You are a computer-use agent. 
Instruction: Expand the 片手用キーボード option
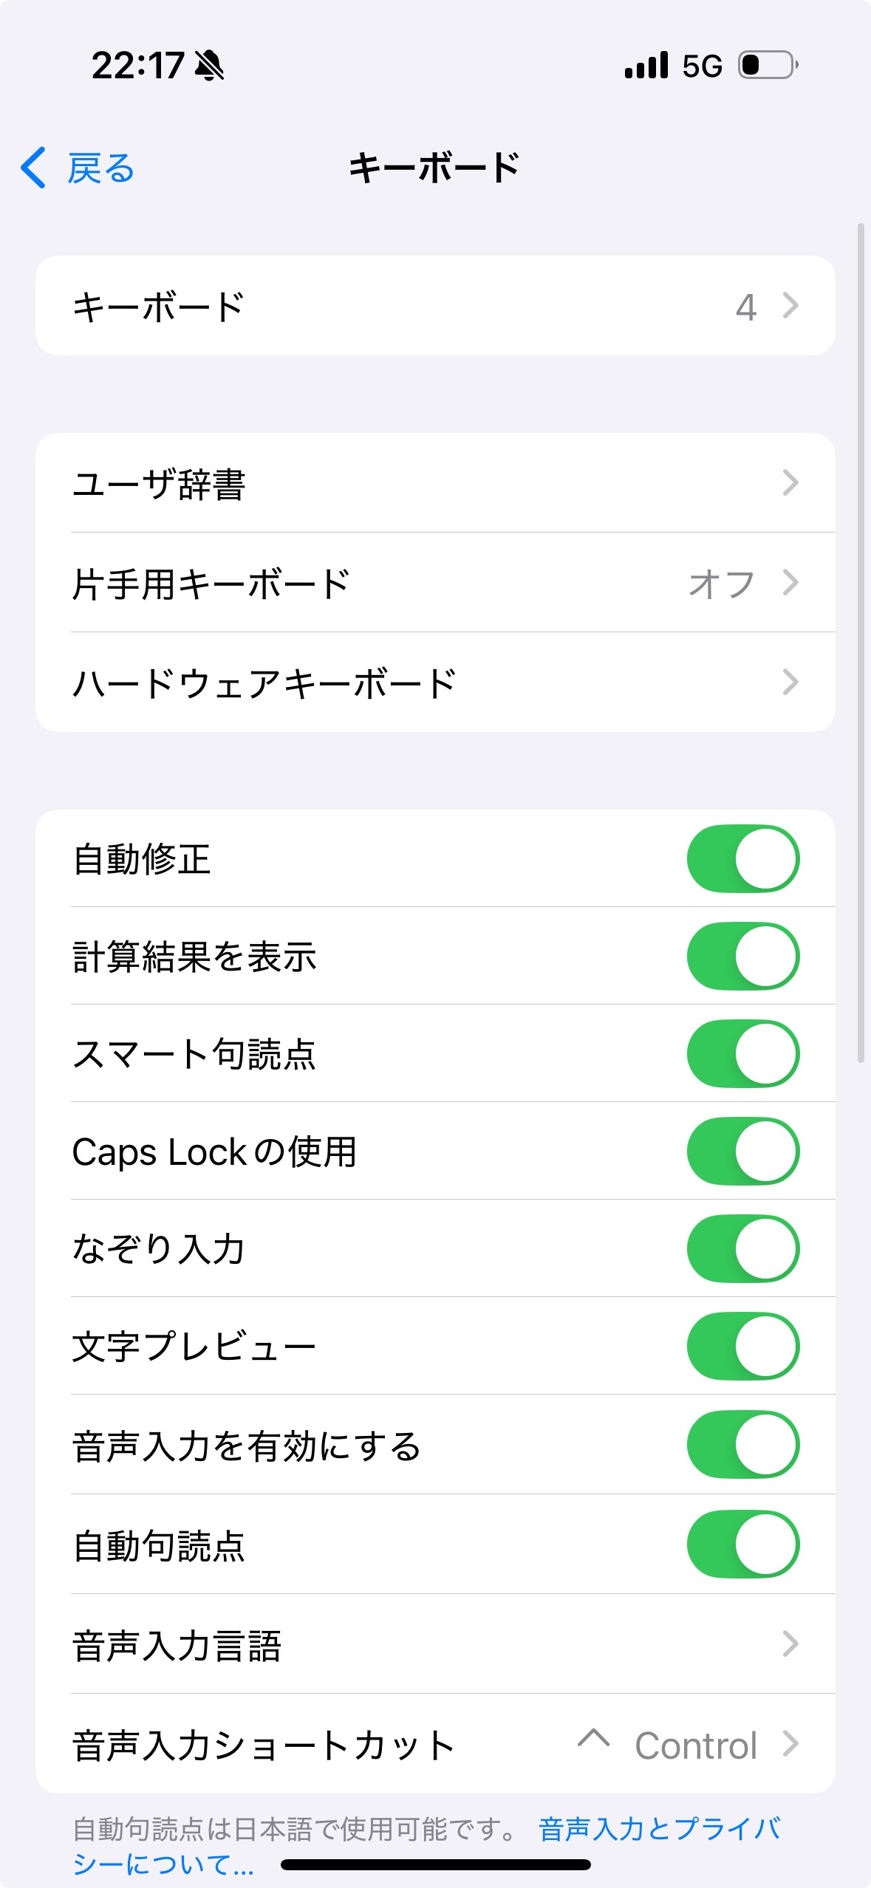click(435, 583)
